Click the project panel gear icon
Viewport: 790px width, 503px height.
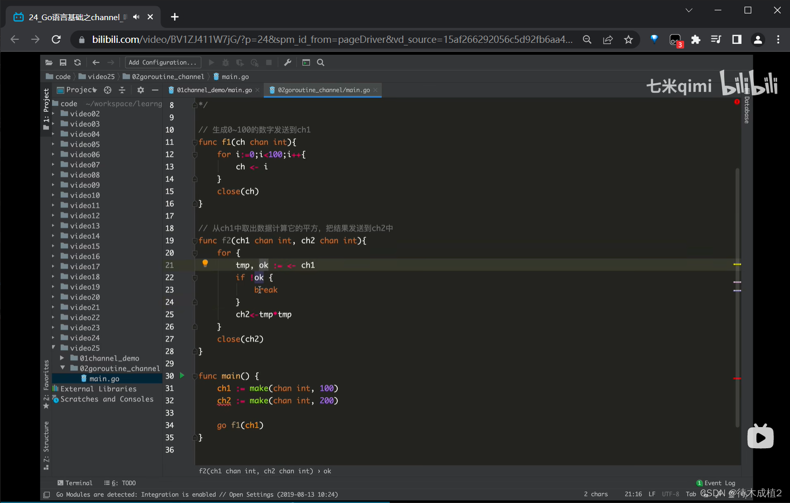(140, 90)
